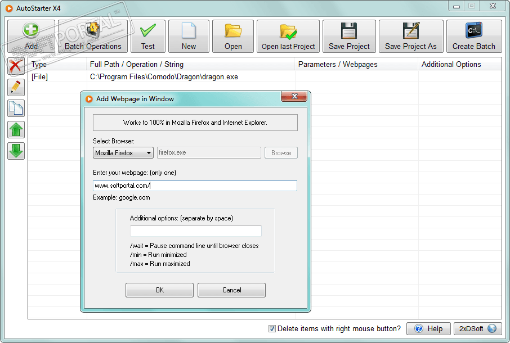Sort by Type column header

click(57, 64)
